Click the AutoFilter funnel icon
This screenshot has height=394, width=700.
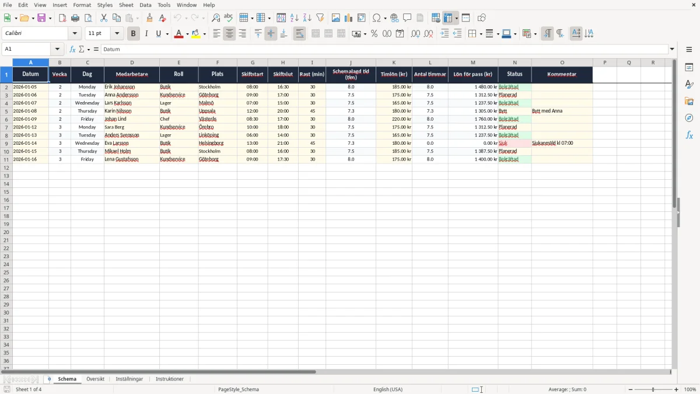pos(320,18)
